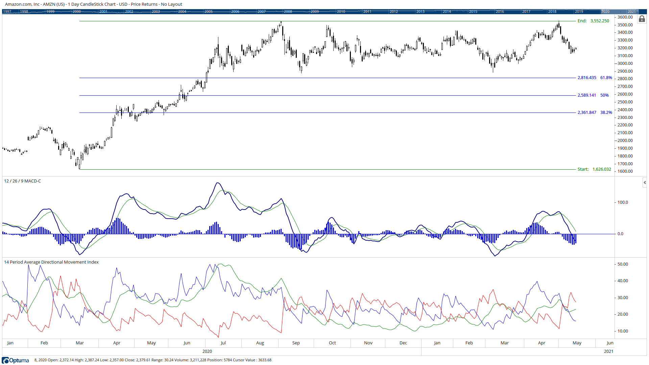
Task: Click the Start 1,626.032 retracement label
Action: coord(594,169)
